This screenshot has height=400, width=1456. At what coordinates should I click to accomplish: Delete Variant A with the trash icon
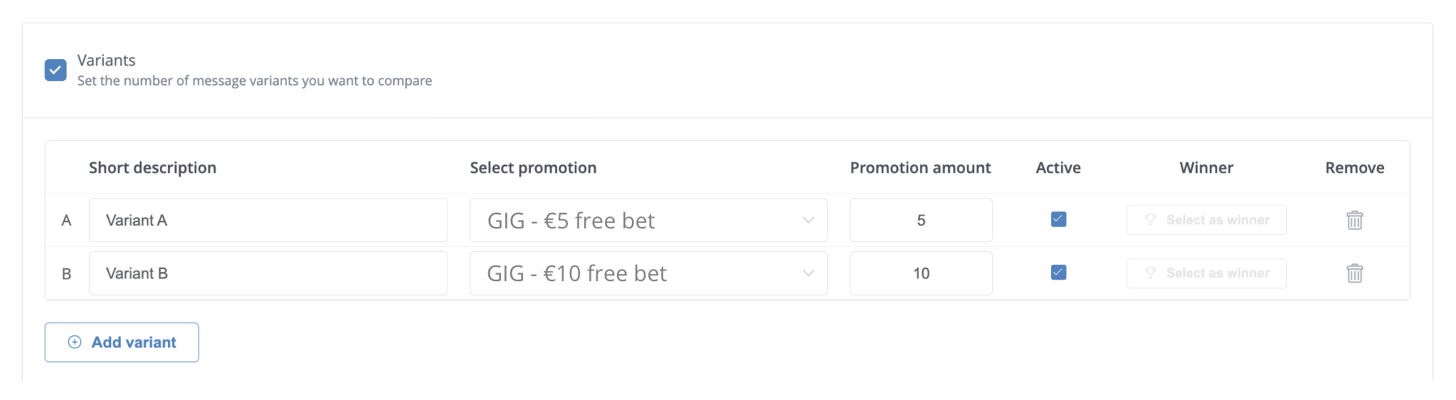coord(1354,221)
